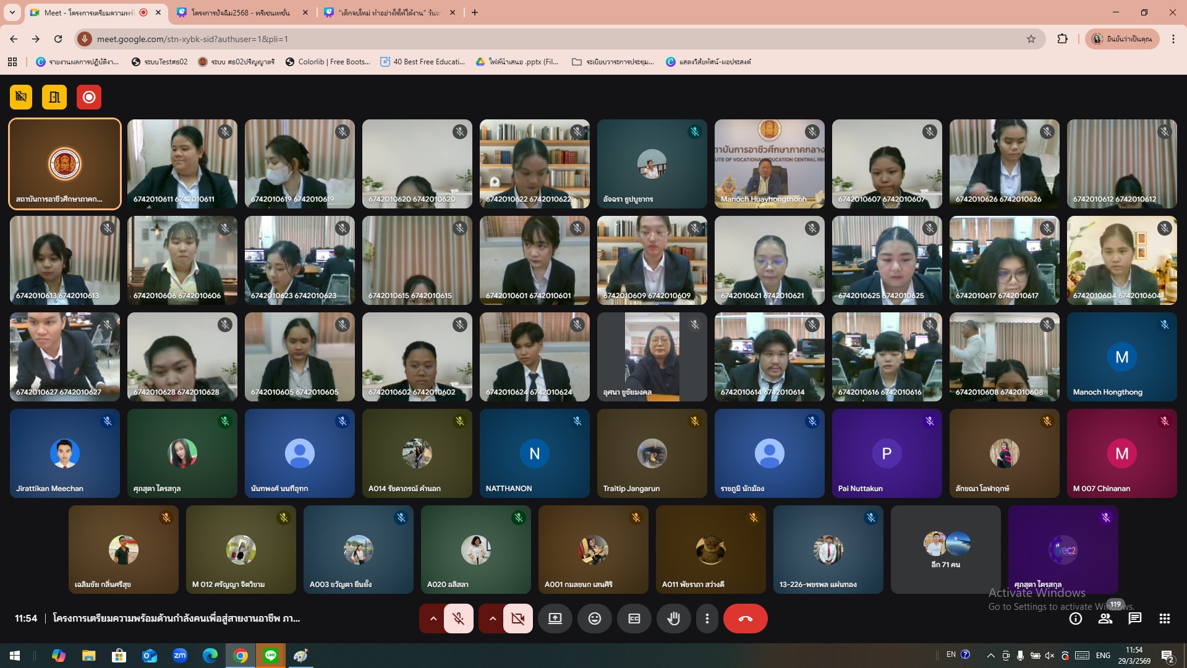Screen dimensions: 1187x668
Task: Open the emoji reaction button
Action: coord(594,619)
